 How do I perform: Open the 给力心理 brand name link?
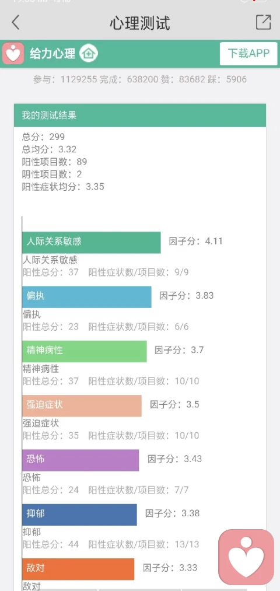click(52, 54)
